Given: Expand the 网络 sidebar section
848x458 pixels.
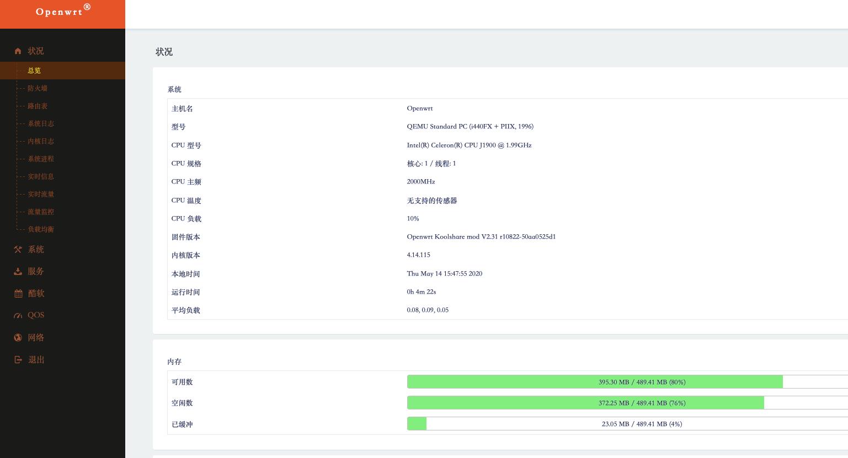Looking at the screenshot, I should point(36,338).
